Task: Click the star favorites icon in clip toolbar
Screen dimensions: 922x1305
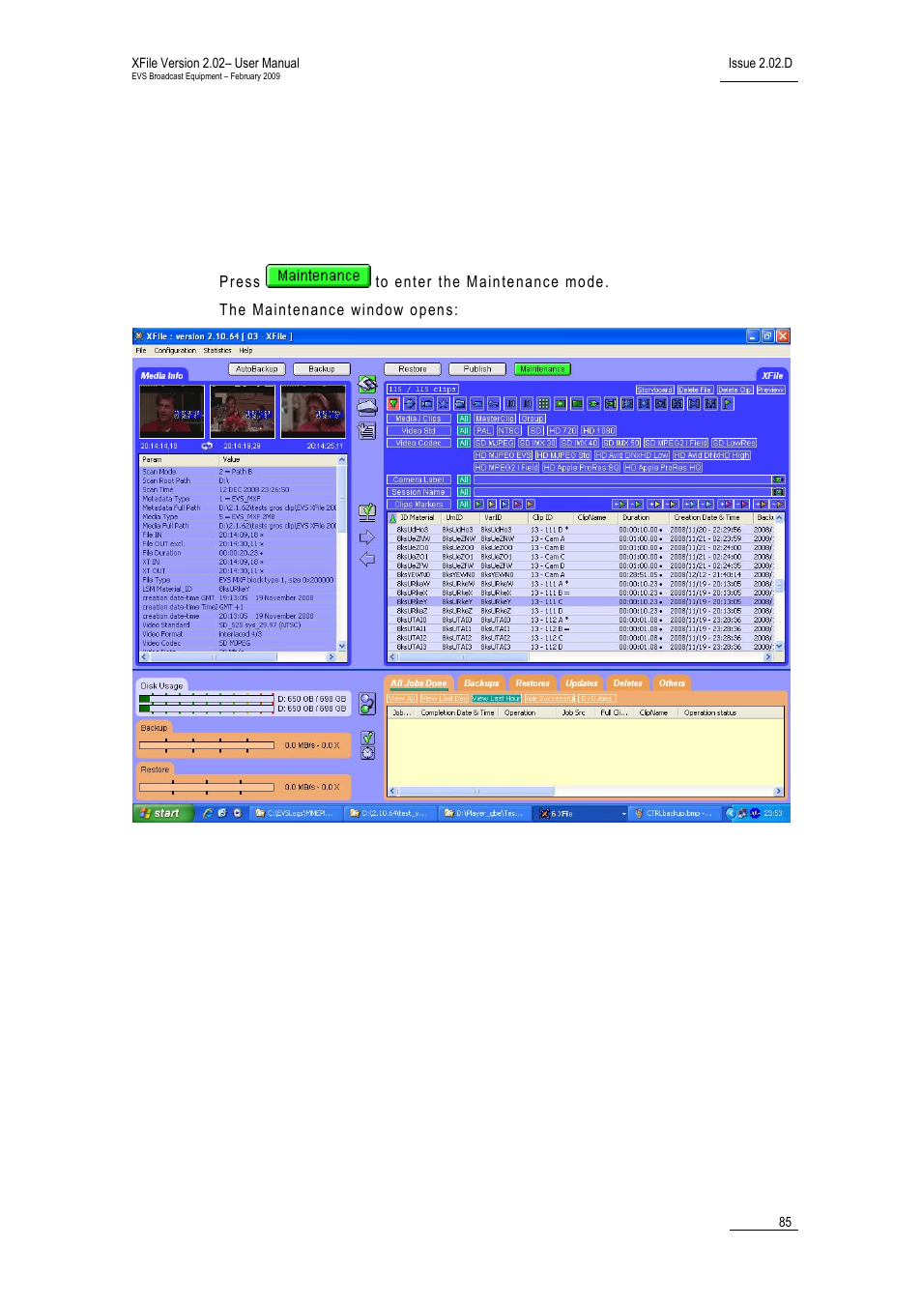Action: 443,404
